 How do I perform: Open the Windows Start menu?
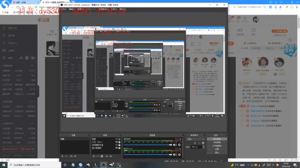[x=3, y=165]
